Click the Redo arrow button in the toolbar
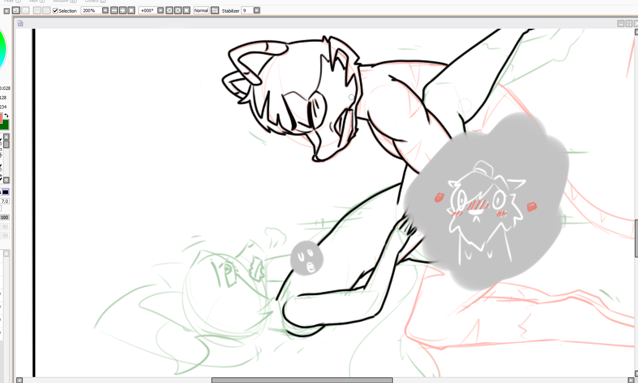 coord(25,11)
